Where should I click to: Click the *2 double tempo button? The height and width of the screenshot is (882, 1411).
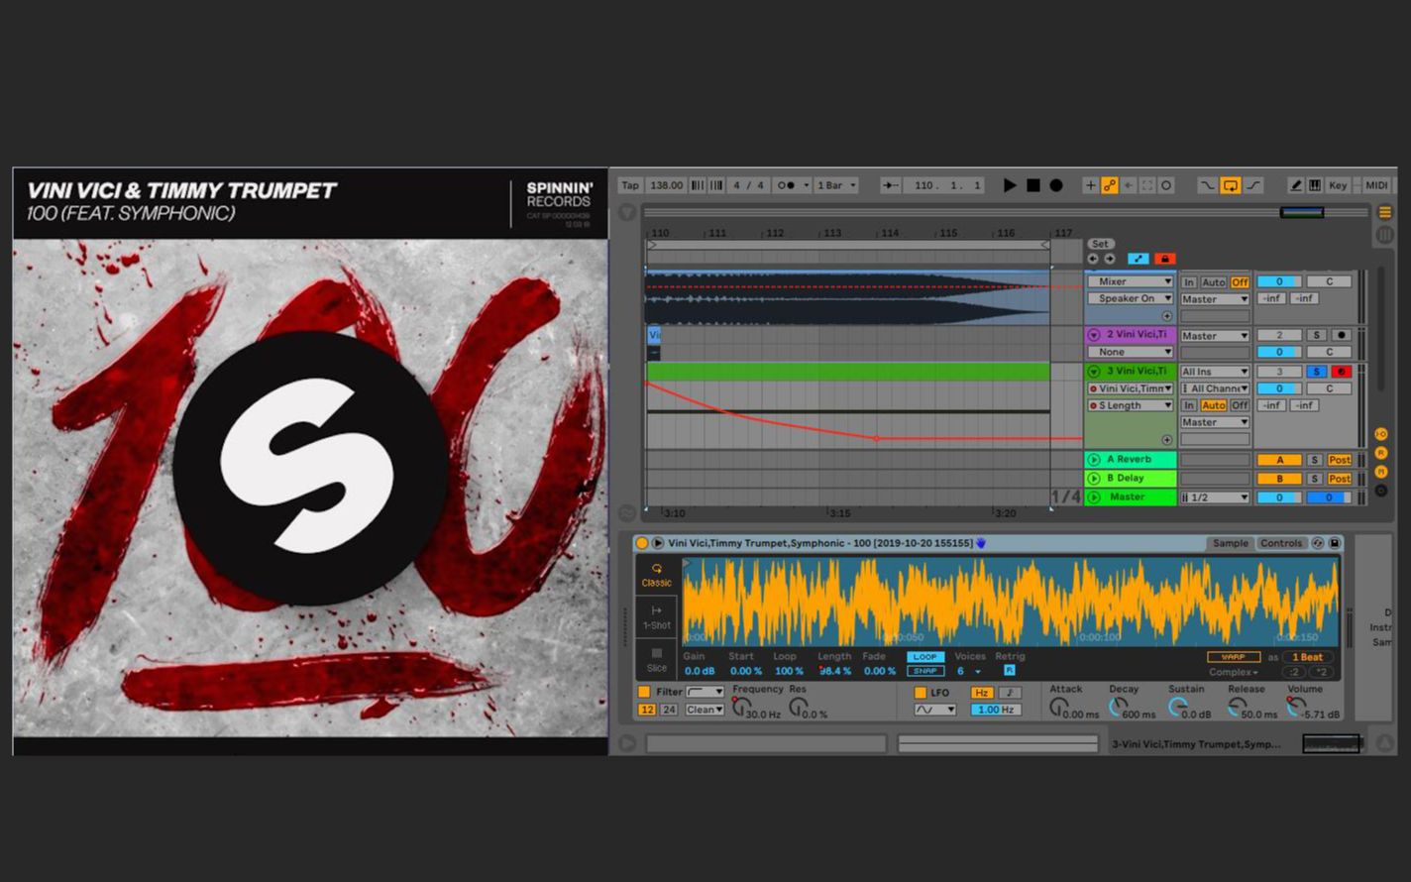click(x=1322, y=672)
